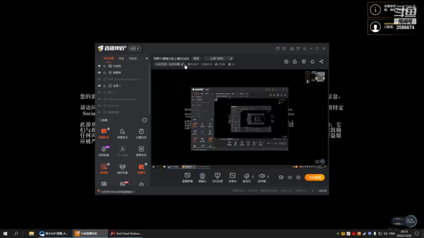Add the 摄像头 camera source

click(x=202, y=178)
